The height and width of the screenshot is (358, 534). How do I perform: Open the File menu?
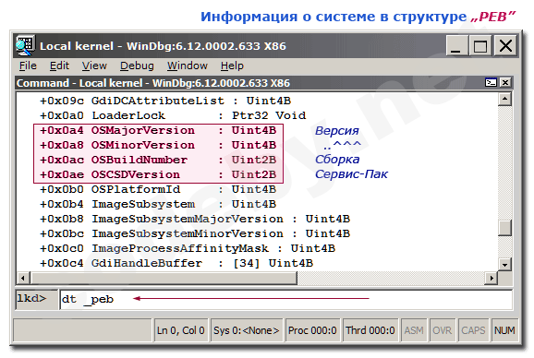click(28, 66)
